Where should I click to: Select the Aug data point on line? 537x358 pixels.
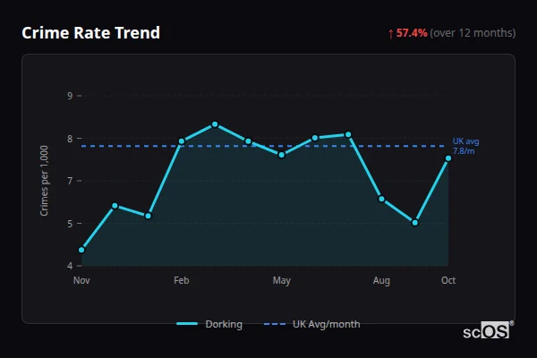(381, 199)
